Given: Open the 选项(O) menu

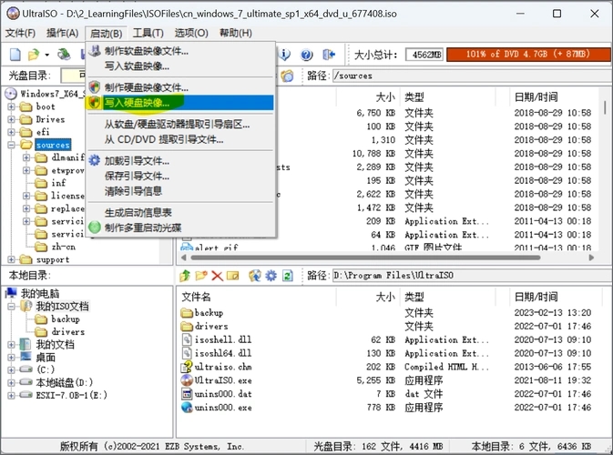Looking at the screenshot, I should [x=191, y=33].
